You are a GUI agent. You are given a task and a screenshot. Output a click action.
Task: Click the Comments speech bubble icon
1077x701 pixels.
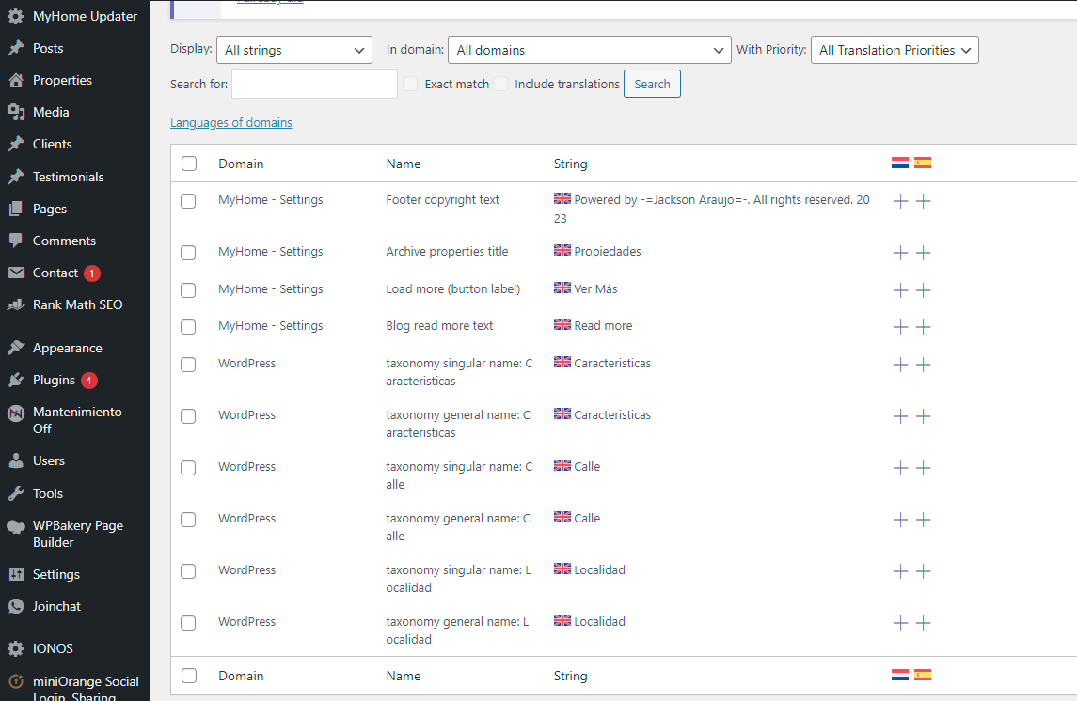[16, 241]
